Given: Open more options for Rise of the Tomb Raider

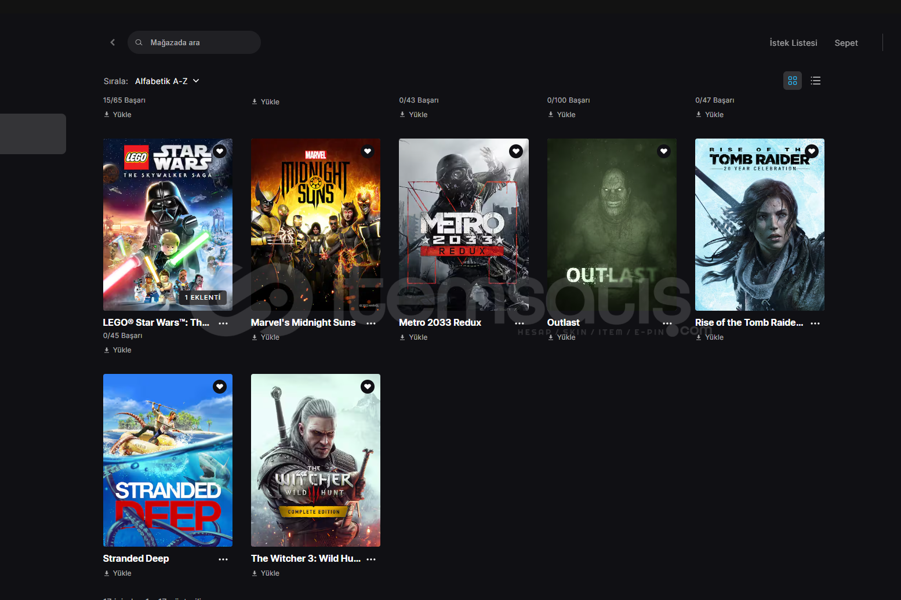Looking at the screenshot, I should point(815,323).
